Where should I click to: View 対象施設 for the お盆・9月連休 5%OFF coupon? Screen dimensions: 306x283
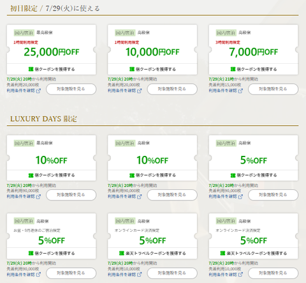coord(71,273)
